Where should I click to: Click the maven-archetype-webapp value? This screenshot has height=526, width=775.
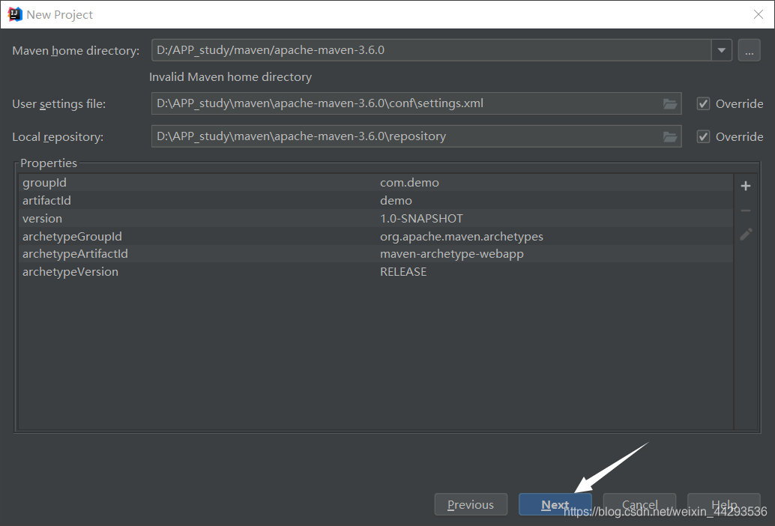[x=451, y=254]
